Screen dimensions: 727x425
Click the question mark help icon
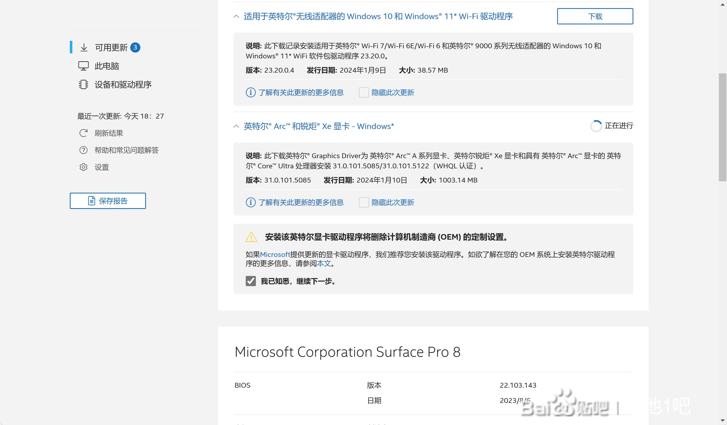coord(83,150)
